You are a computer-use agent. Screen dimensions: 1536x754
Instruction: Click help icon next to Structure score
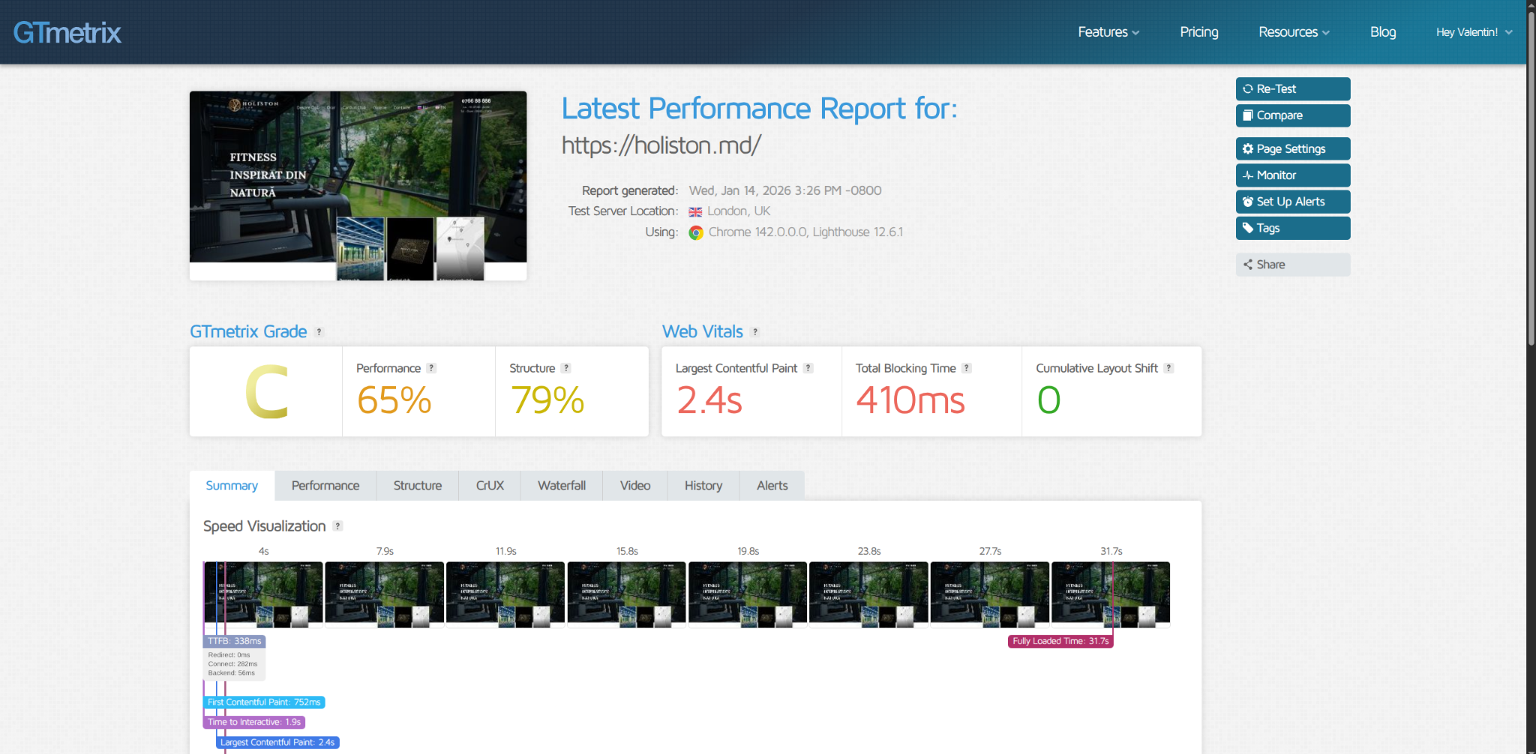click(x=566, y=368)
